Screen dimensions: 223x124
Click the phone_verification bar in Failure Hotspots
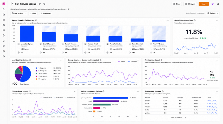[x=111, y=98]
